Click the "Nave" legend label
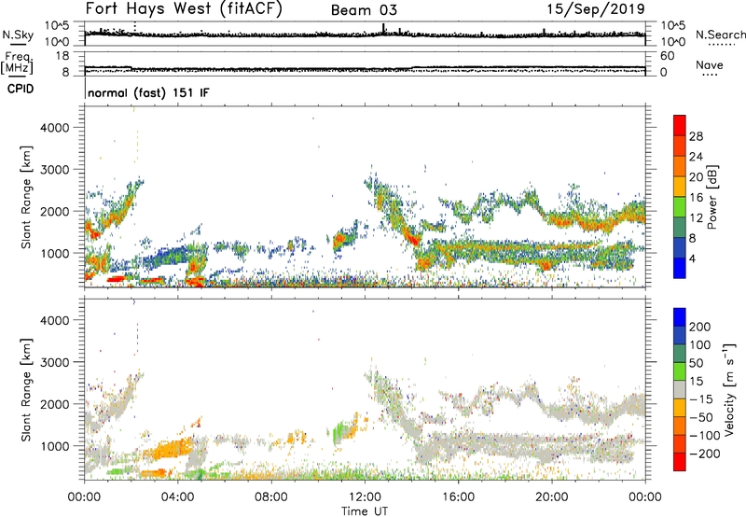The height and width of the screenshot is (517, 746). [710, 65]
